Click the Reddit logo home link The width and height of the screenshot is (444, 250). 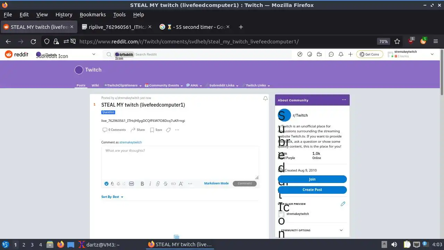pos(17,54)
